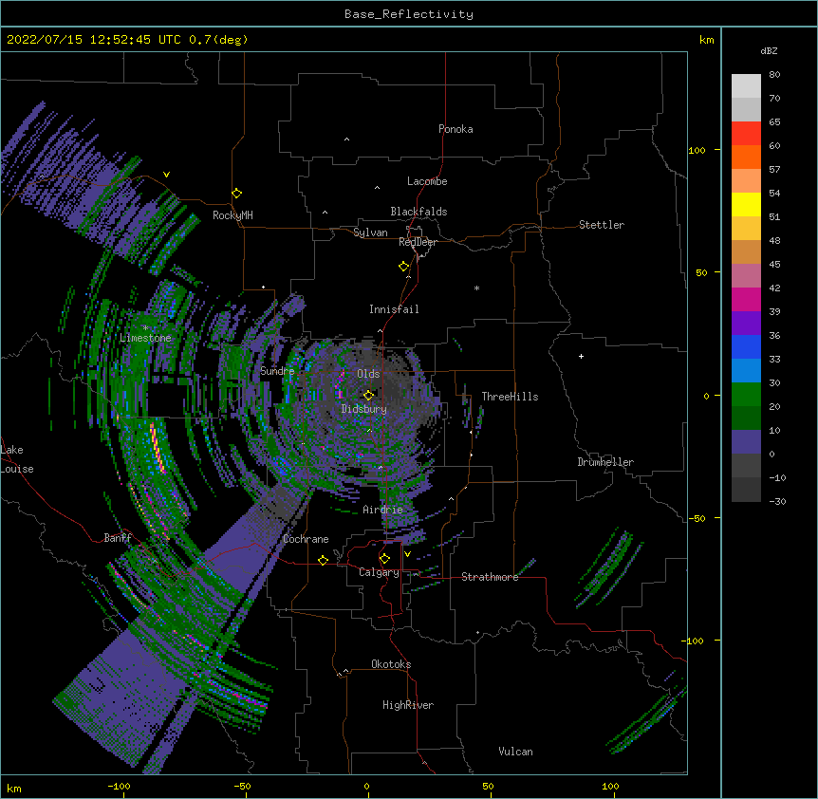Screen dimensions: 818x799
Task: Click the white plus marker north of Drumheller
Action: click(581, 356)
